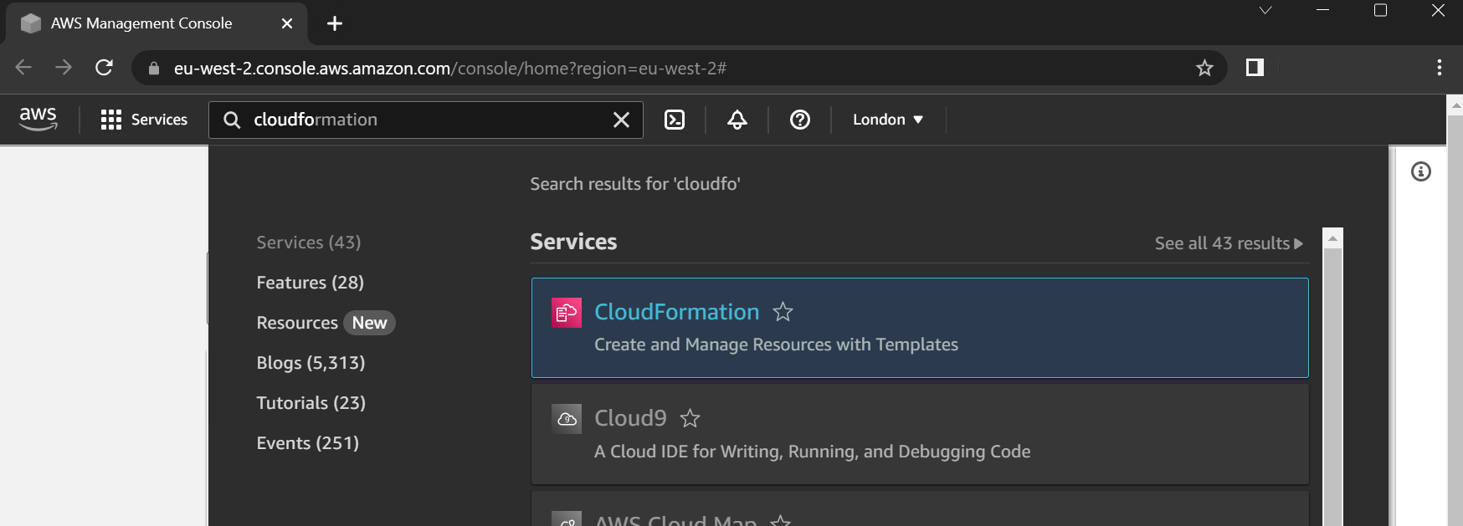Clear the search box with X
The image size is (1463, 526).
[x=621, y=120]
